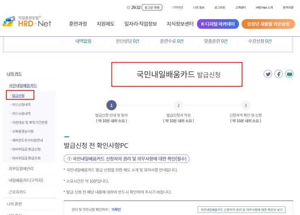Open 고객센터 link
Viewport: 300px width, 215px height.
240,7
